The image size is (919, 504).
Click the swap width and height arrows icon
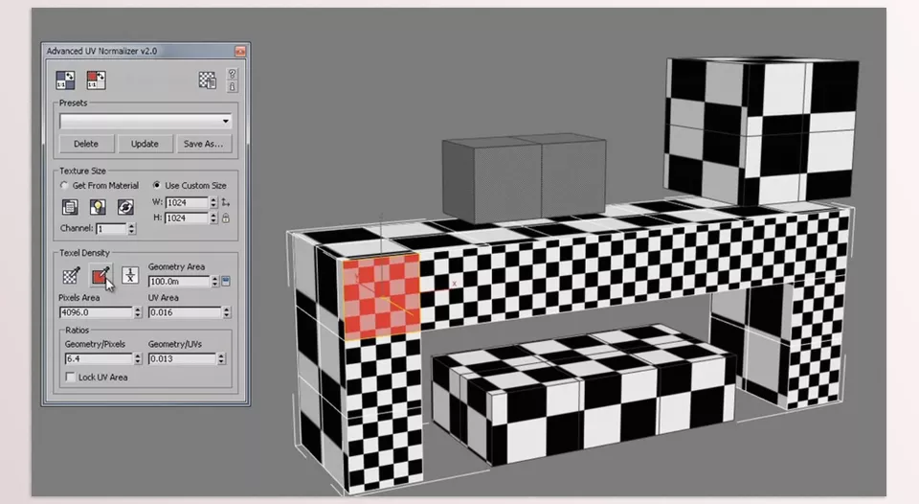(226, 202)
